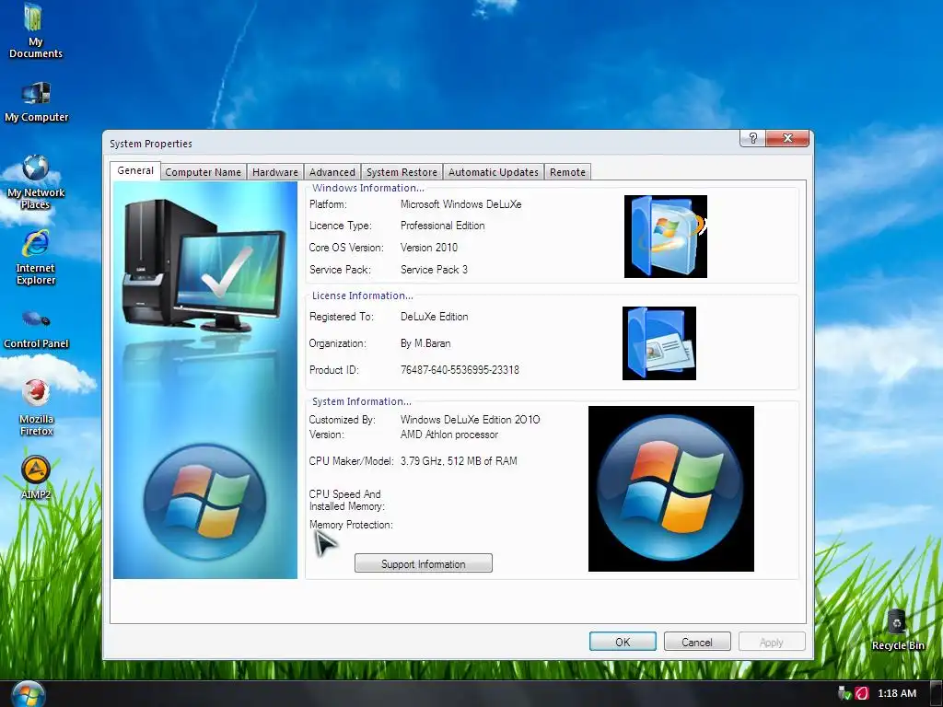
Task: Click the computer with checkmark image
Action: click(204, 266)
